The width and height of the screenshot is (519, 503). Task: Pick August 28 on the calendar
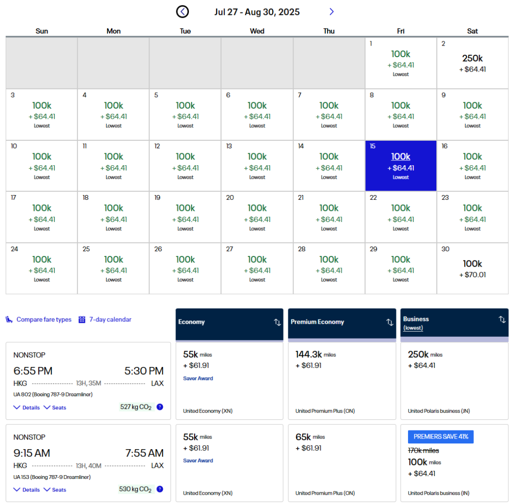point(329,269)
